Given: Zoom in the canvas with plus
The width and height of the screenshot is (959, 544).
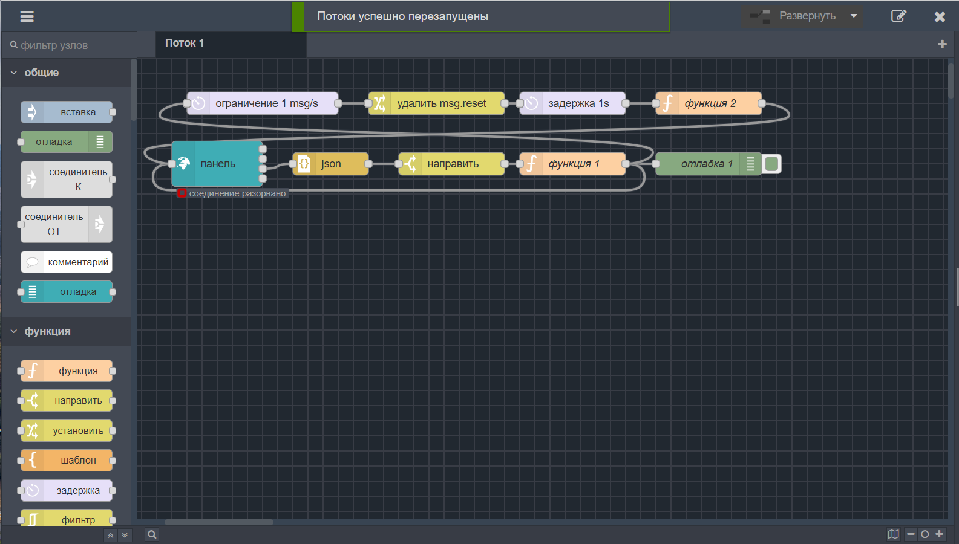Looking at the screenshot, I should [939, 534].
